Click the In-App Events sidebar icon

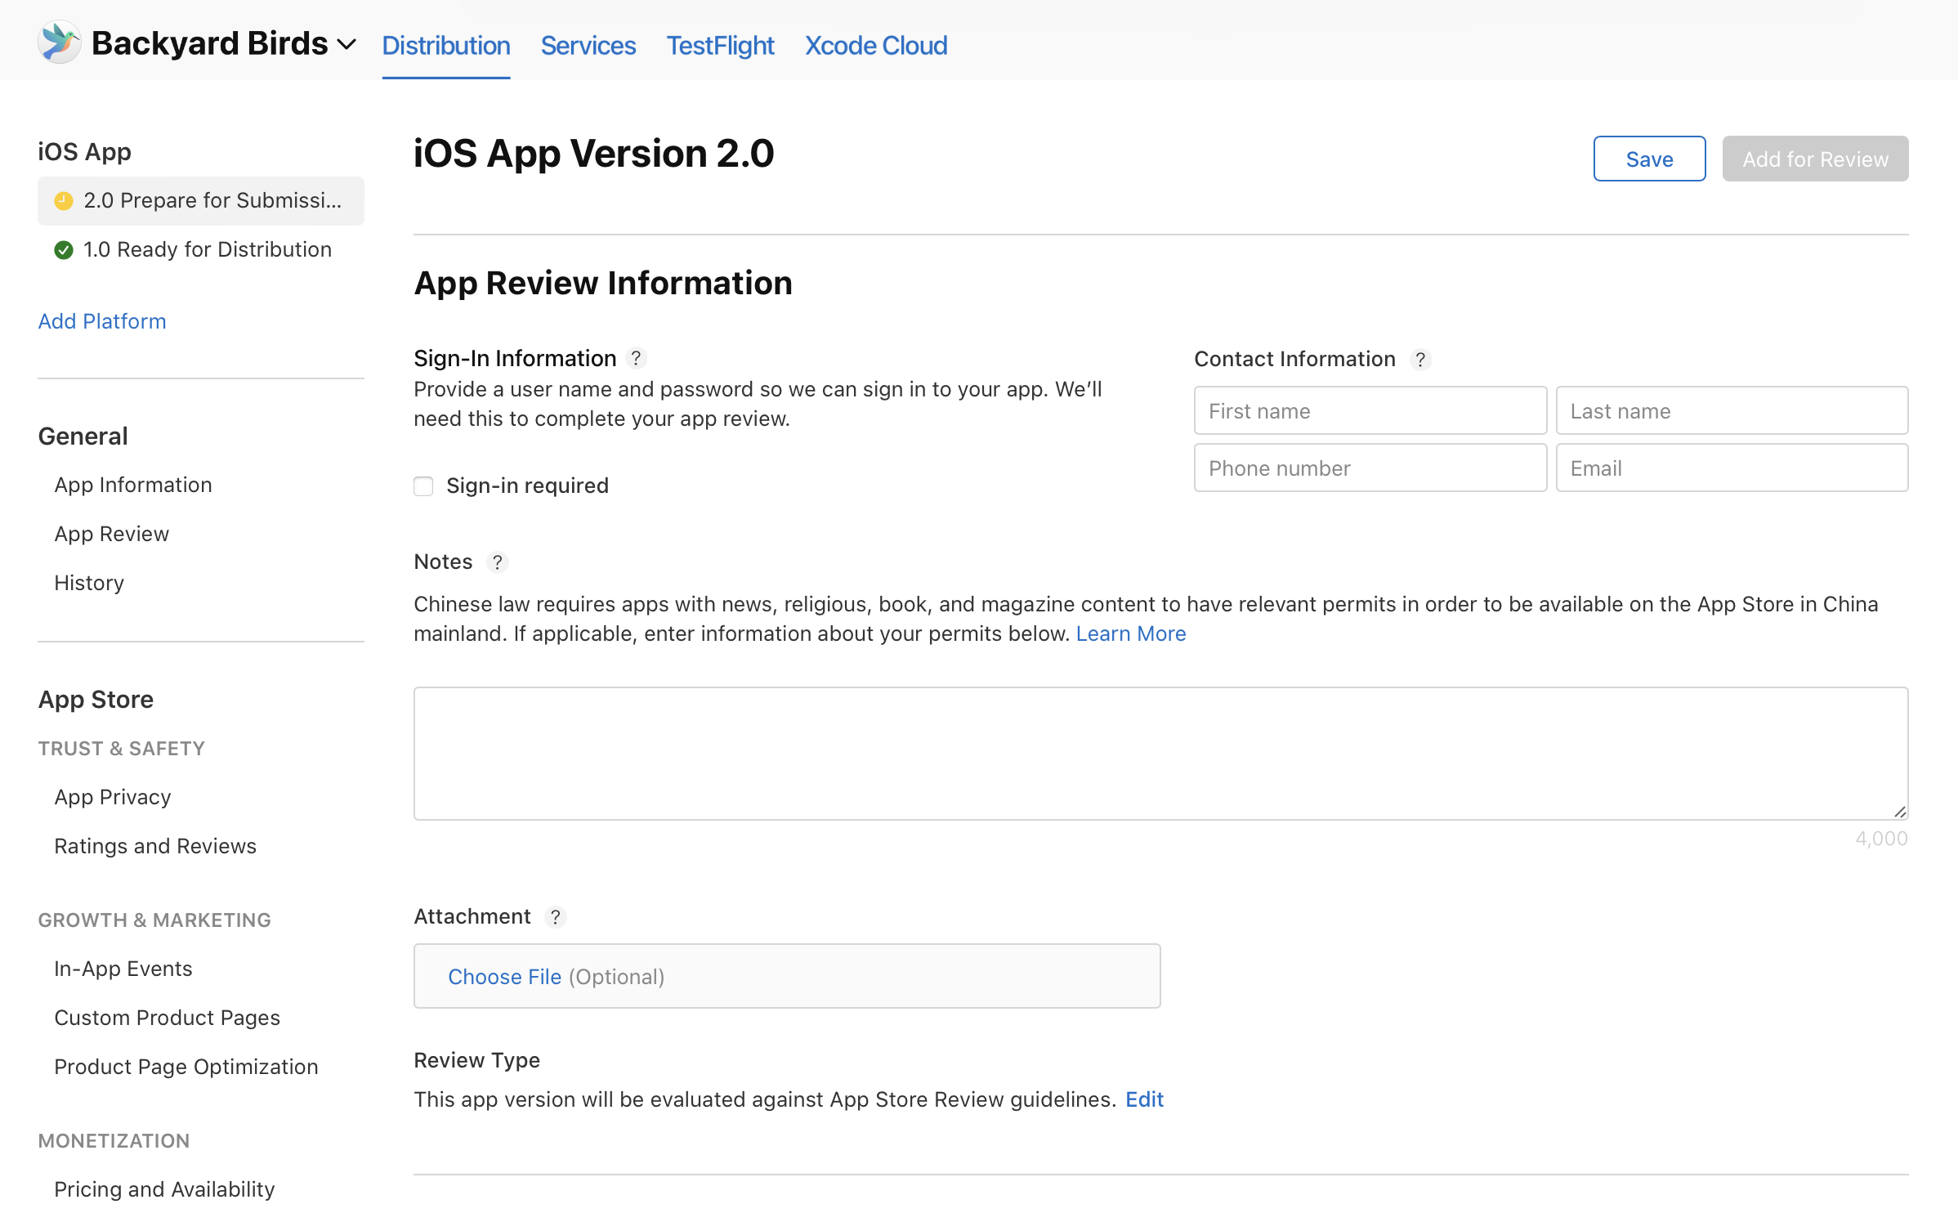(x=123, y=967)
